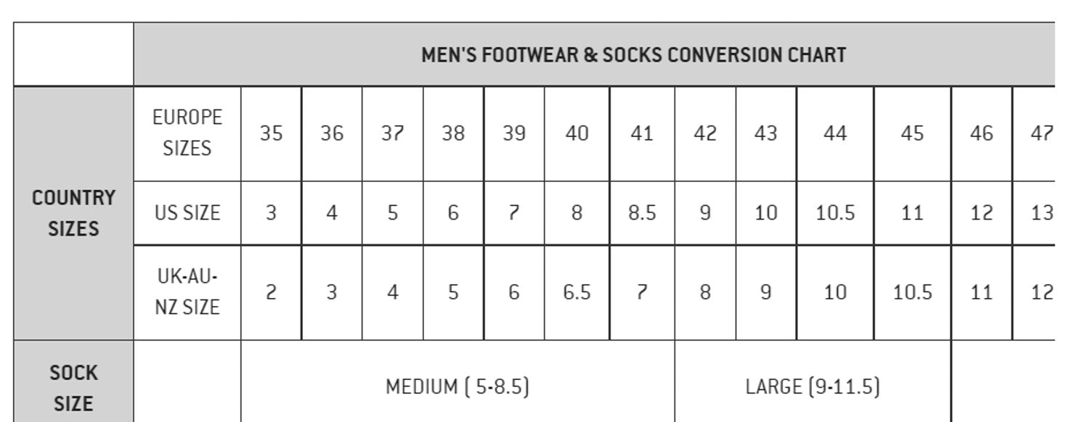Click the Europe Sizes row label
Image resolution: width=1090 pixels, height=422 pixels.
pyautogui.click(x=187, y=133)
